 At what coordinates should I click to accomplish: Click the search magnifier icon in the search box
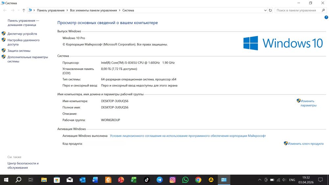323,10
